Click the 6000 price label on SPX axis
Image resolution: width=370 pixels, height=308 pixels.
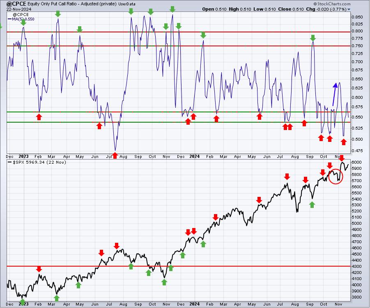pyautogui.click(x=356, y=162)
